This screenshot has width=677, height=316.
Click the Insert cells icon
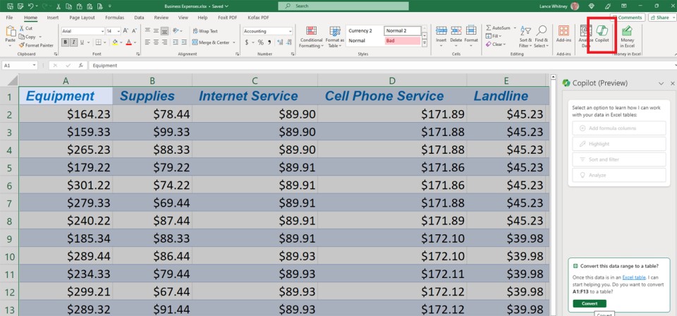[x=441, y=34]
